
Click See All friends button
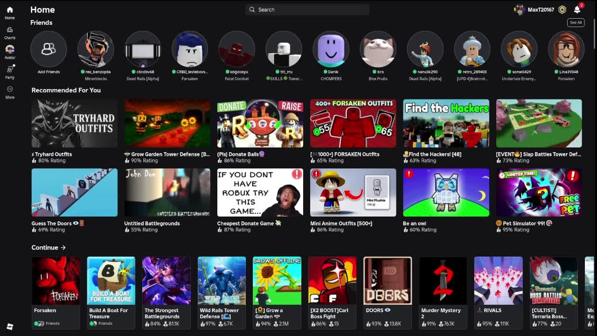click(576, 22)
